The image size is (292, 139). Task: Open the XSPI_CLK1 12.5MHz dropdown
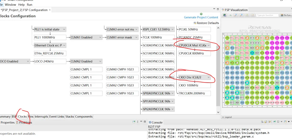[x=172, y=29]
